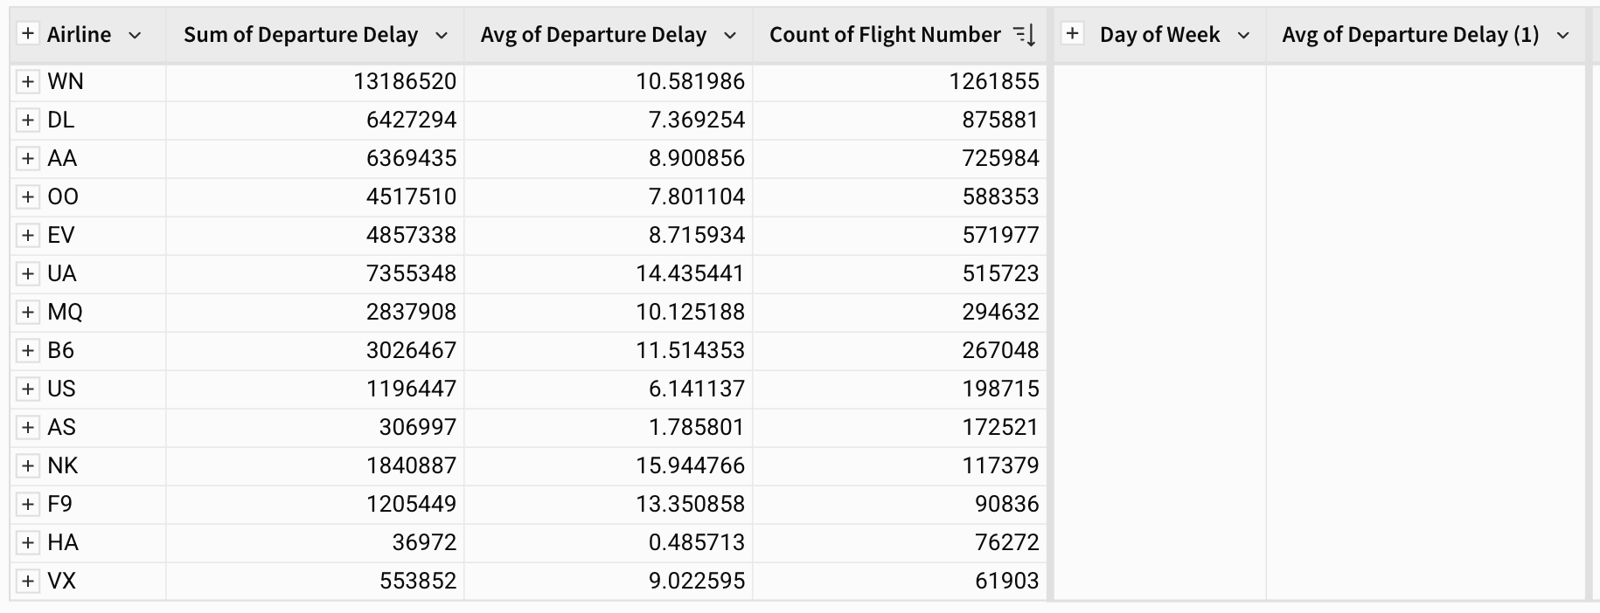Click plus icon next to B6
The image size is (1600, 613).
click(x=28, y=350)
